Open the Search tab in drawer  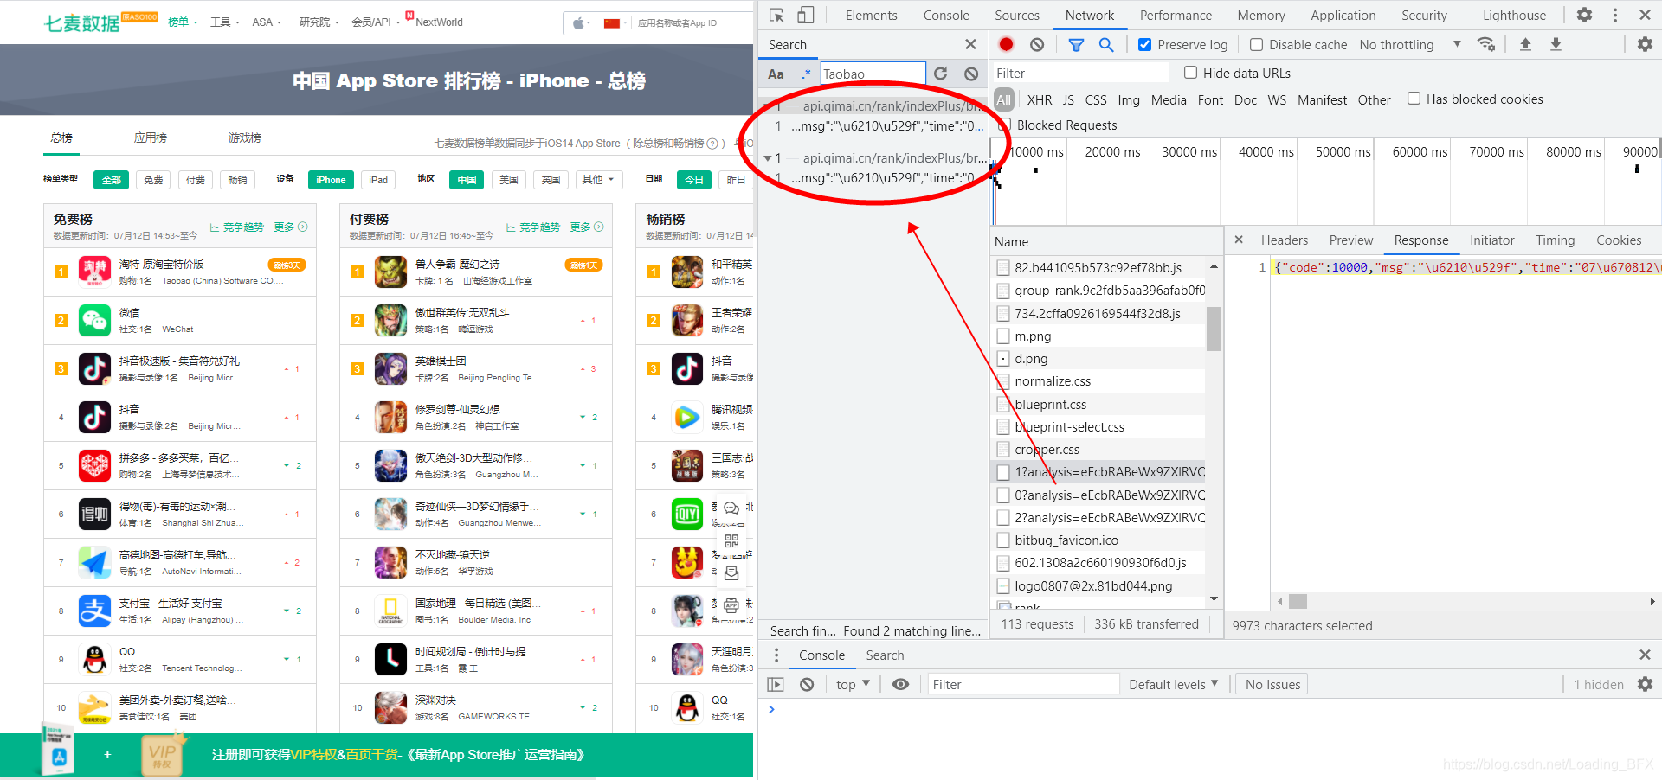pyautogui.click(x=885, y=655)
